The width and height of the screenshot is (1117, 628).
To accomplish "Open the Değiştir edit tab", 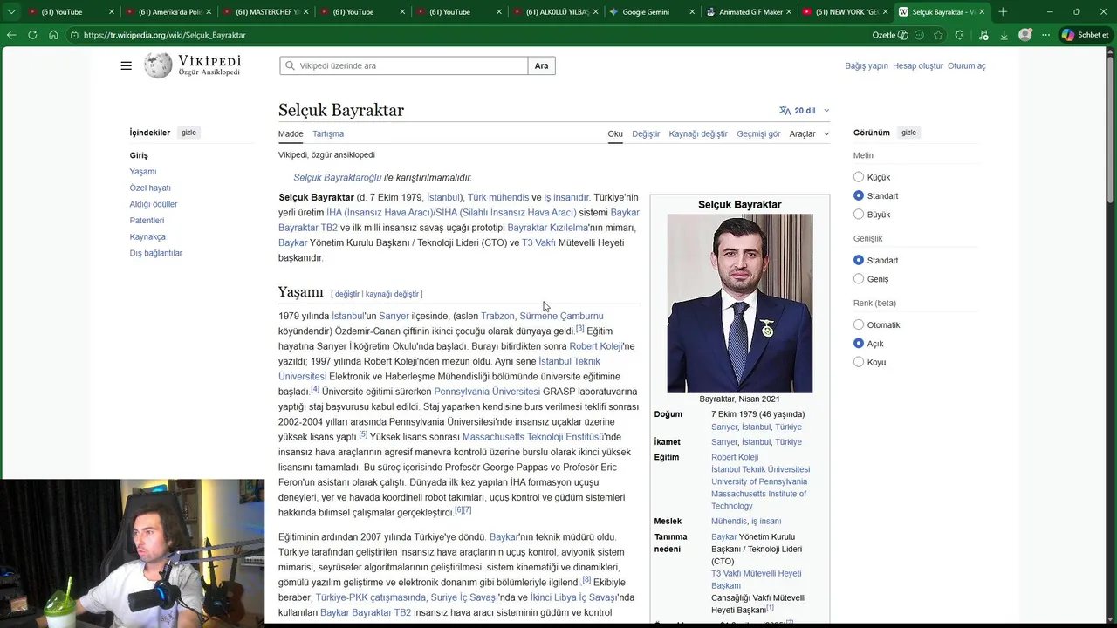I will [x=646, y=133].
